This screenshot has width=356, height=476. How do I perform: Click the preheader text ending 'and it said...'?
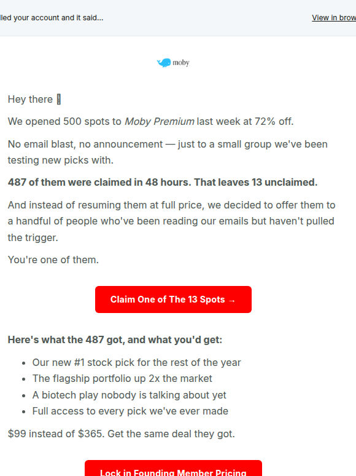[52, 18]
